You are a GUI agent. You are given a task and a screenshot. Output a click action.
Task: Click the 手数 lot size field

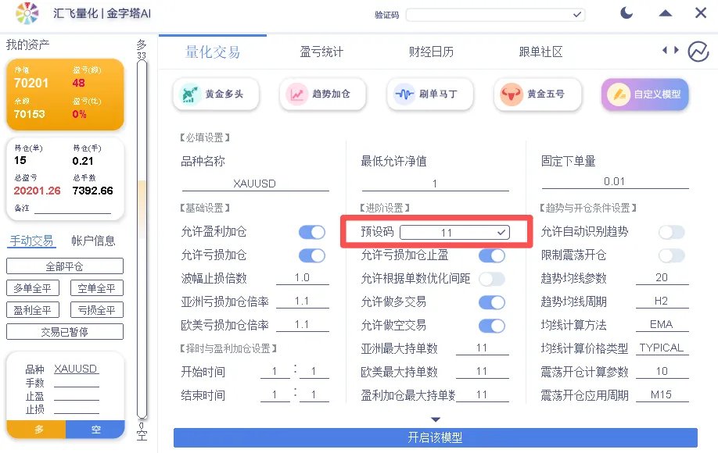(x=77, y=382)
